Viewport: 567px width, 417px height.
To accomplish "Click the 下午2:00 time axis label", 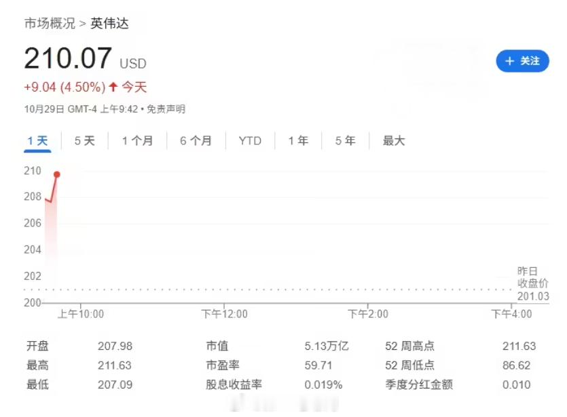I will pos(368,314).
